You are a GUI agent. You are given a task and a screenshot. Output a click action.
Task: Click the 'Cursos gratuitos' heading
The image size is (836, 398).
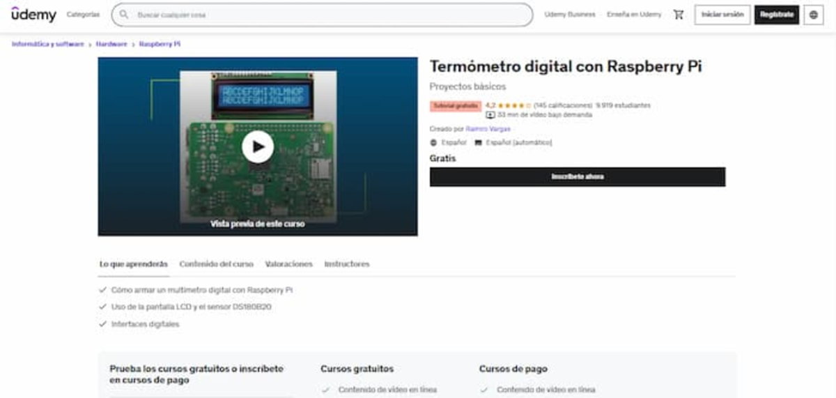point(357,369)
